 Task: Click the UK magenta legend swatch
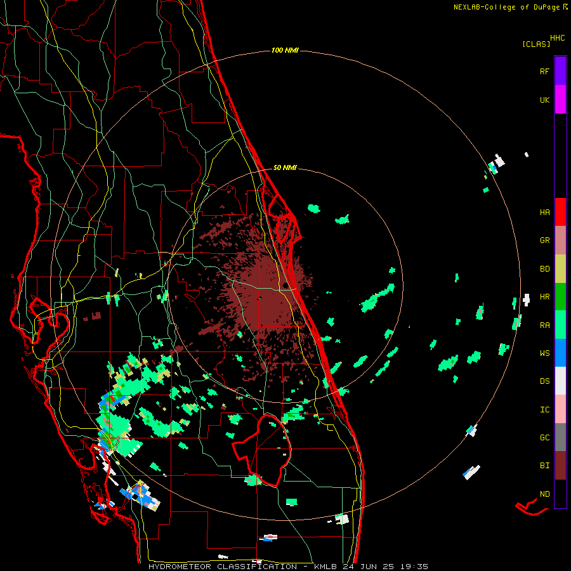pyautogui.click(x=560, y=100)
